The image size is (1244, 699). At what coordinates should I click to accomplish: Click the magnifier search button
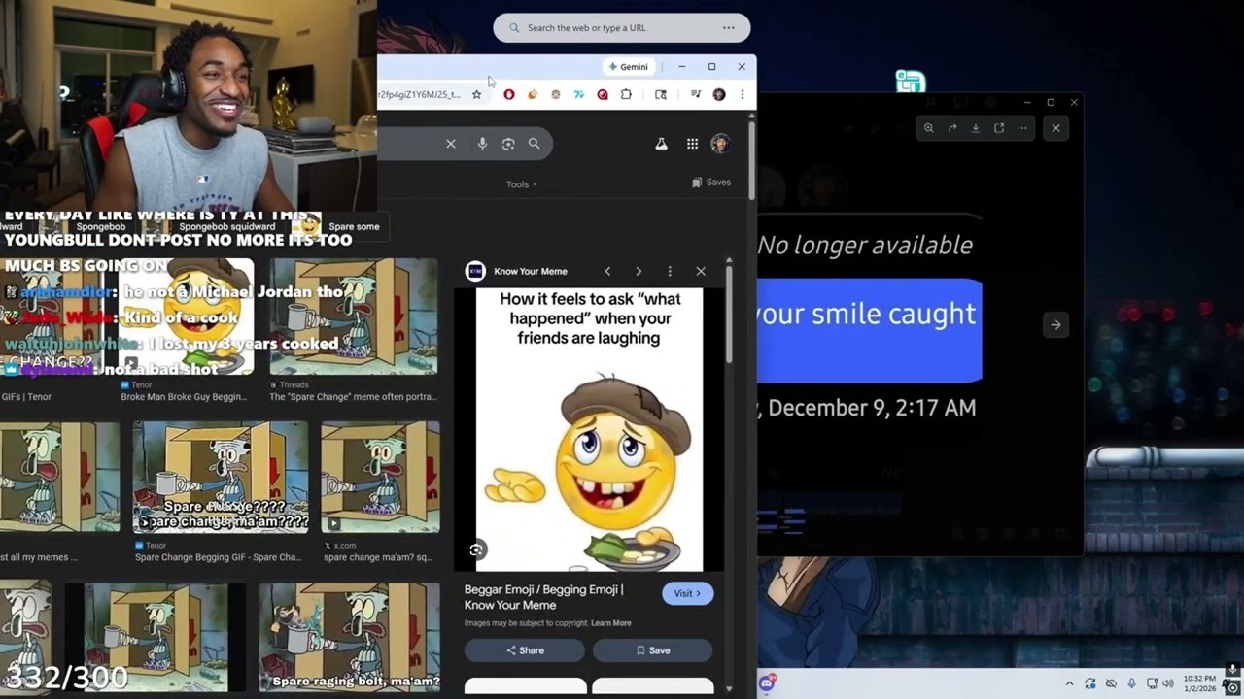pos(534,144)
